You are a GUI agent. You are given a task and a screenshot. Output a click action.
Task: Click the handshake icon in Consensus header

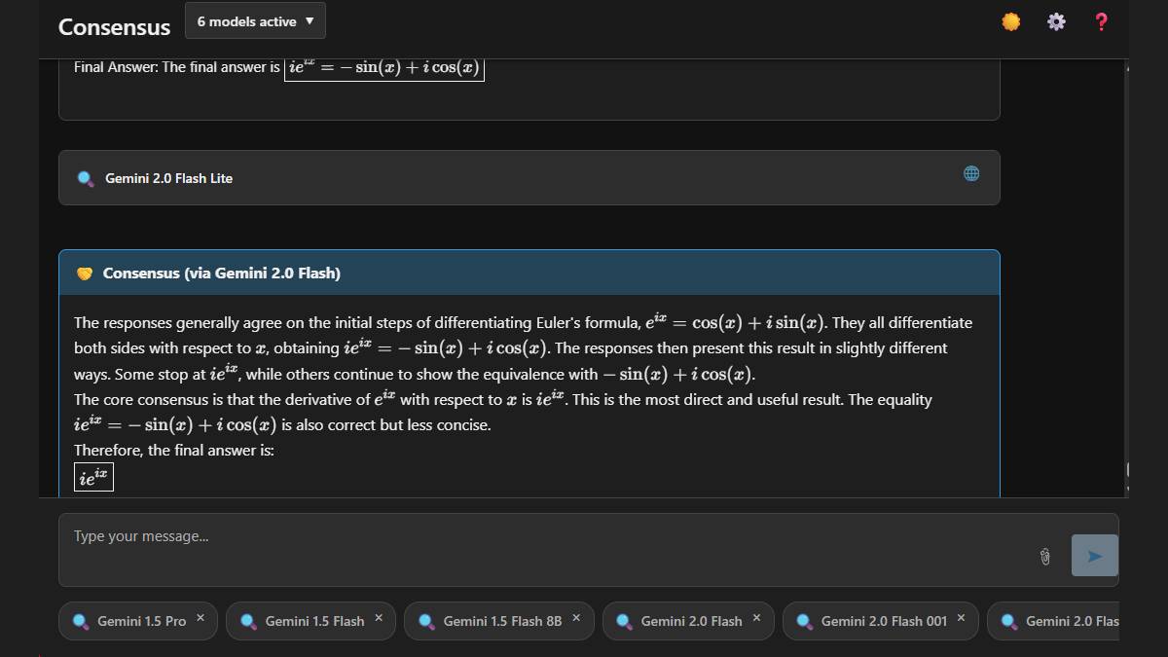[85, 274]
